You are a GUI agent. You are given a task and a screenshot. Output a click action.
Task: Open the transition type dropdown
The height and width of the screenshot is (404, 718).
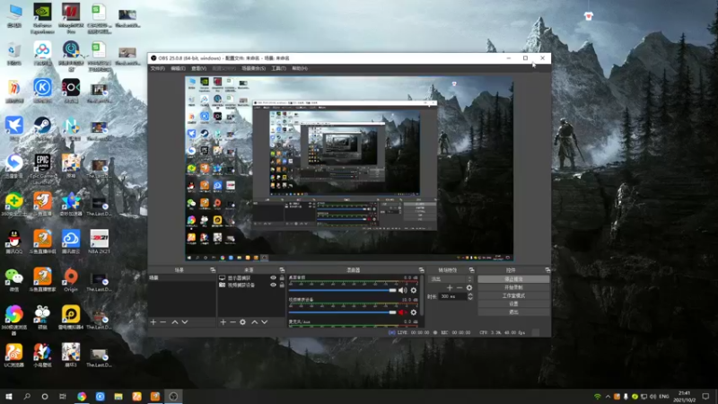451,279
